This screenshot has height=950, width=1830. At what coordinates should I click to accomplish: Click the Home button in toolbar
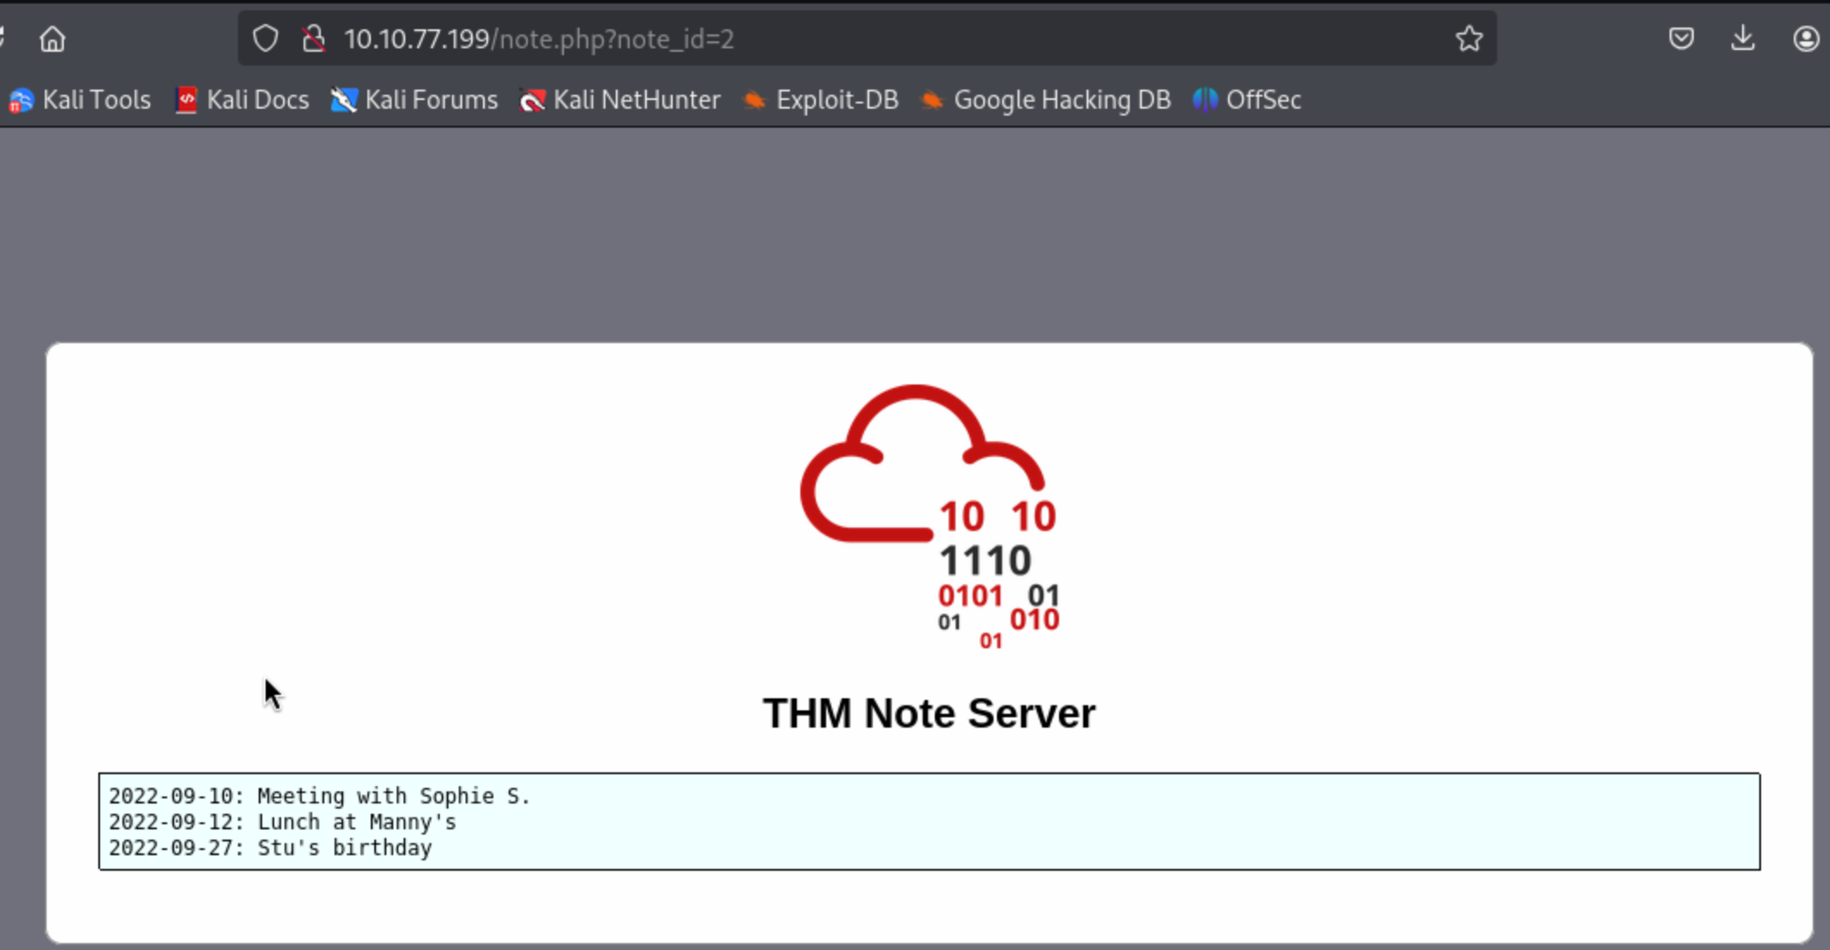tap(53, 39)
